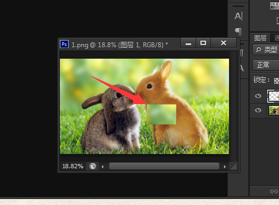The height and width of the screenshot is (205, 279).
Task: Minimize the 1.png document window
Action: point(188,43)
